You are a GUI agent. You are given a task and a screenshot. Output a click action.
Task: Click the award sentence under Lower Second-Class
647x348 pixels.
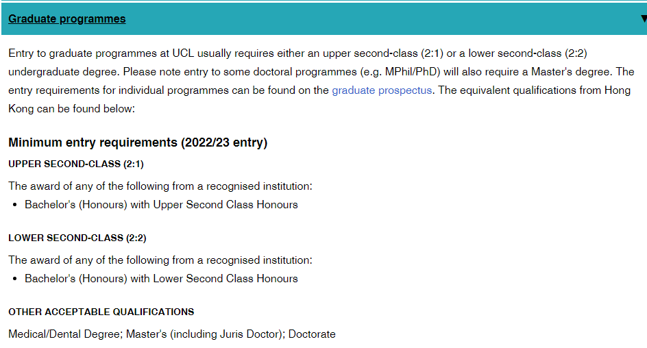click(160, 260)
